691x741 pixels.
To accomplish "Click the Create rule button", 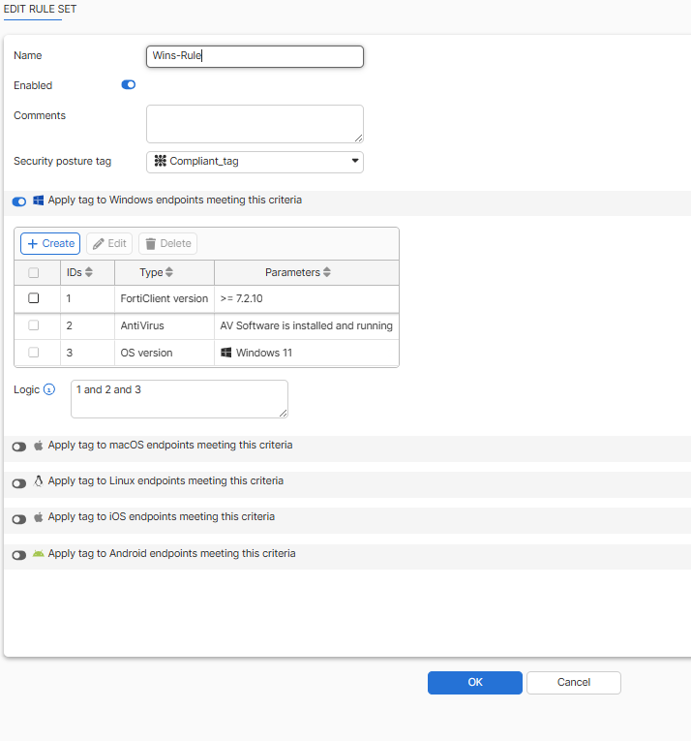I will coord(50,243).
